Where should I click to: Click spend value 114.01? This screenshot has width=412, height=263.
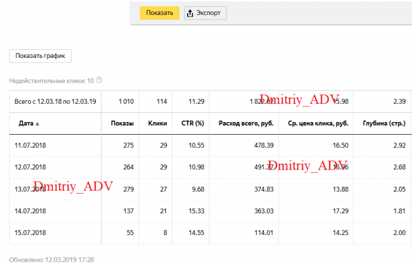point(264,233)
